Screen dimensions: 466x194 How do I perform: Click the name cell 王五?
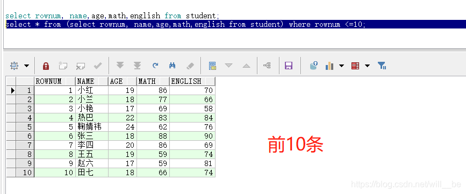pyautogui.click(x=92, y=154)
